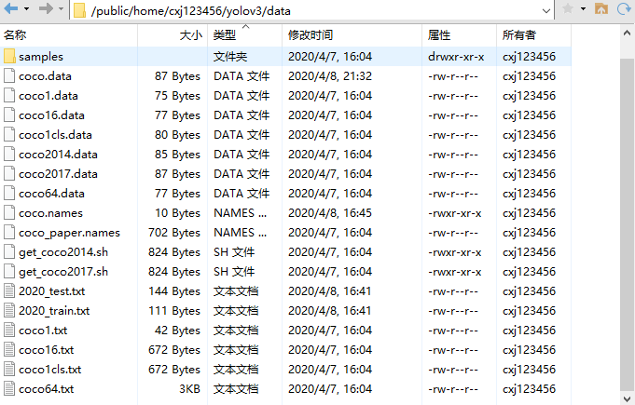Screen dimensions: 635x405
Task: Sort by the 修改时间 column header
Action: pos(352,35)
